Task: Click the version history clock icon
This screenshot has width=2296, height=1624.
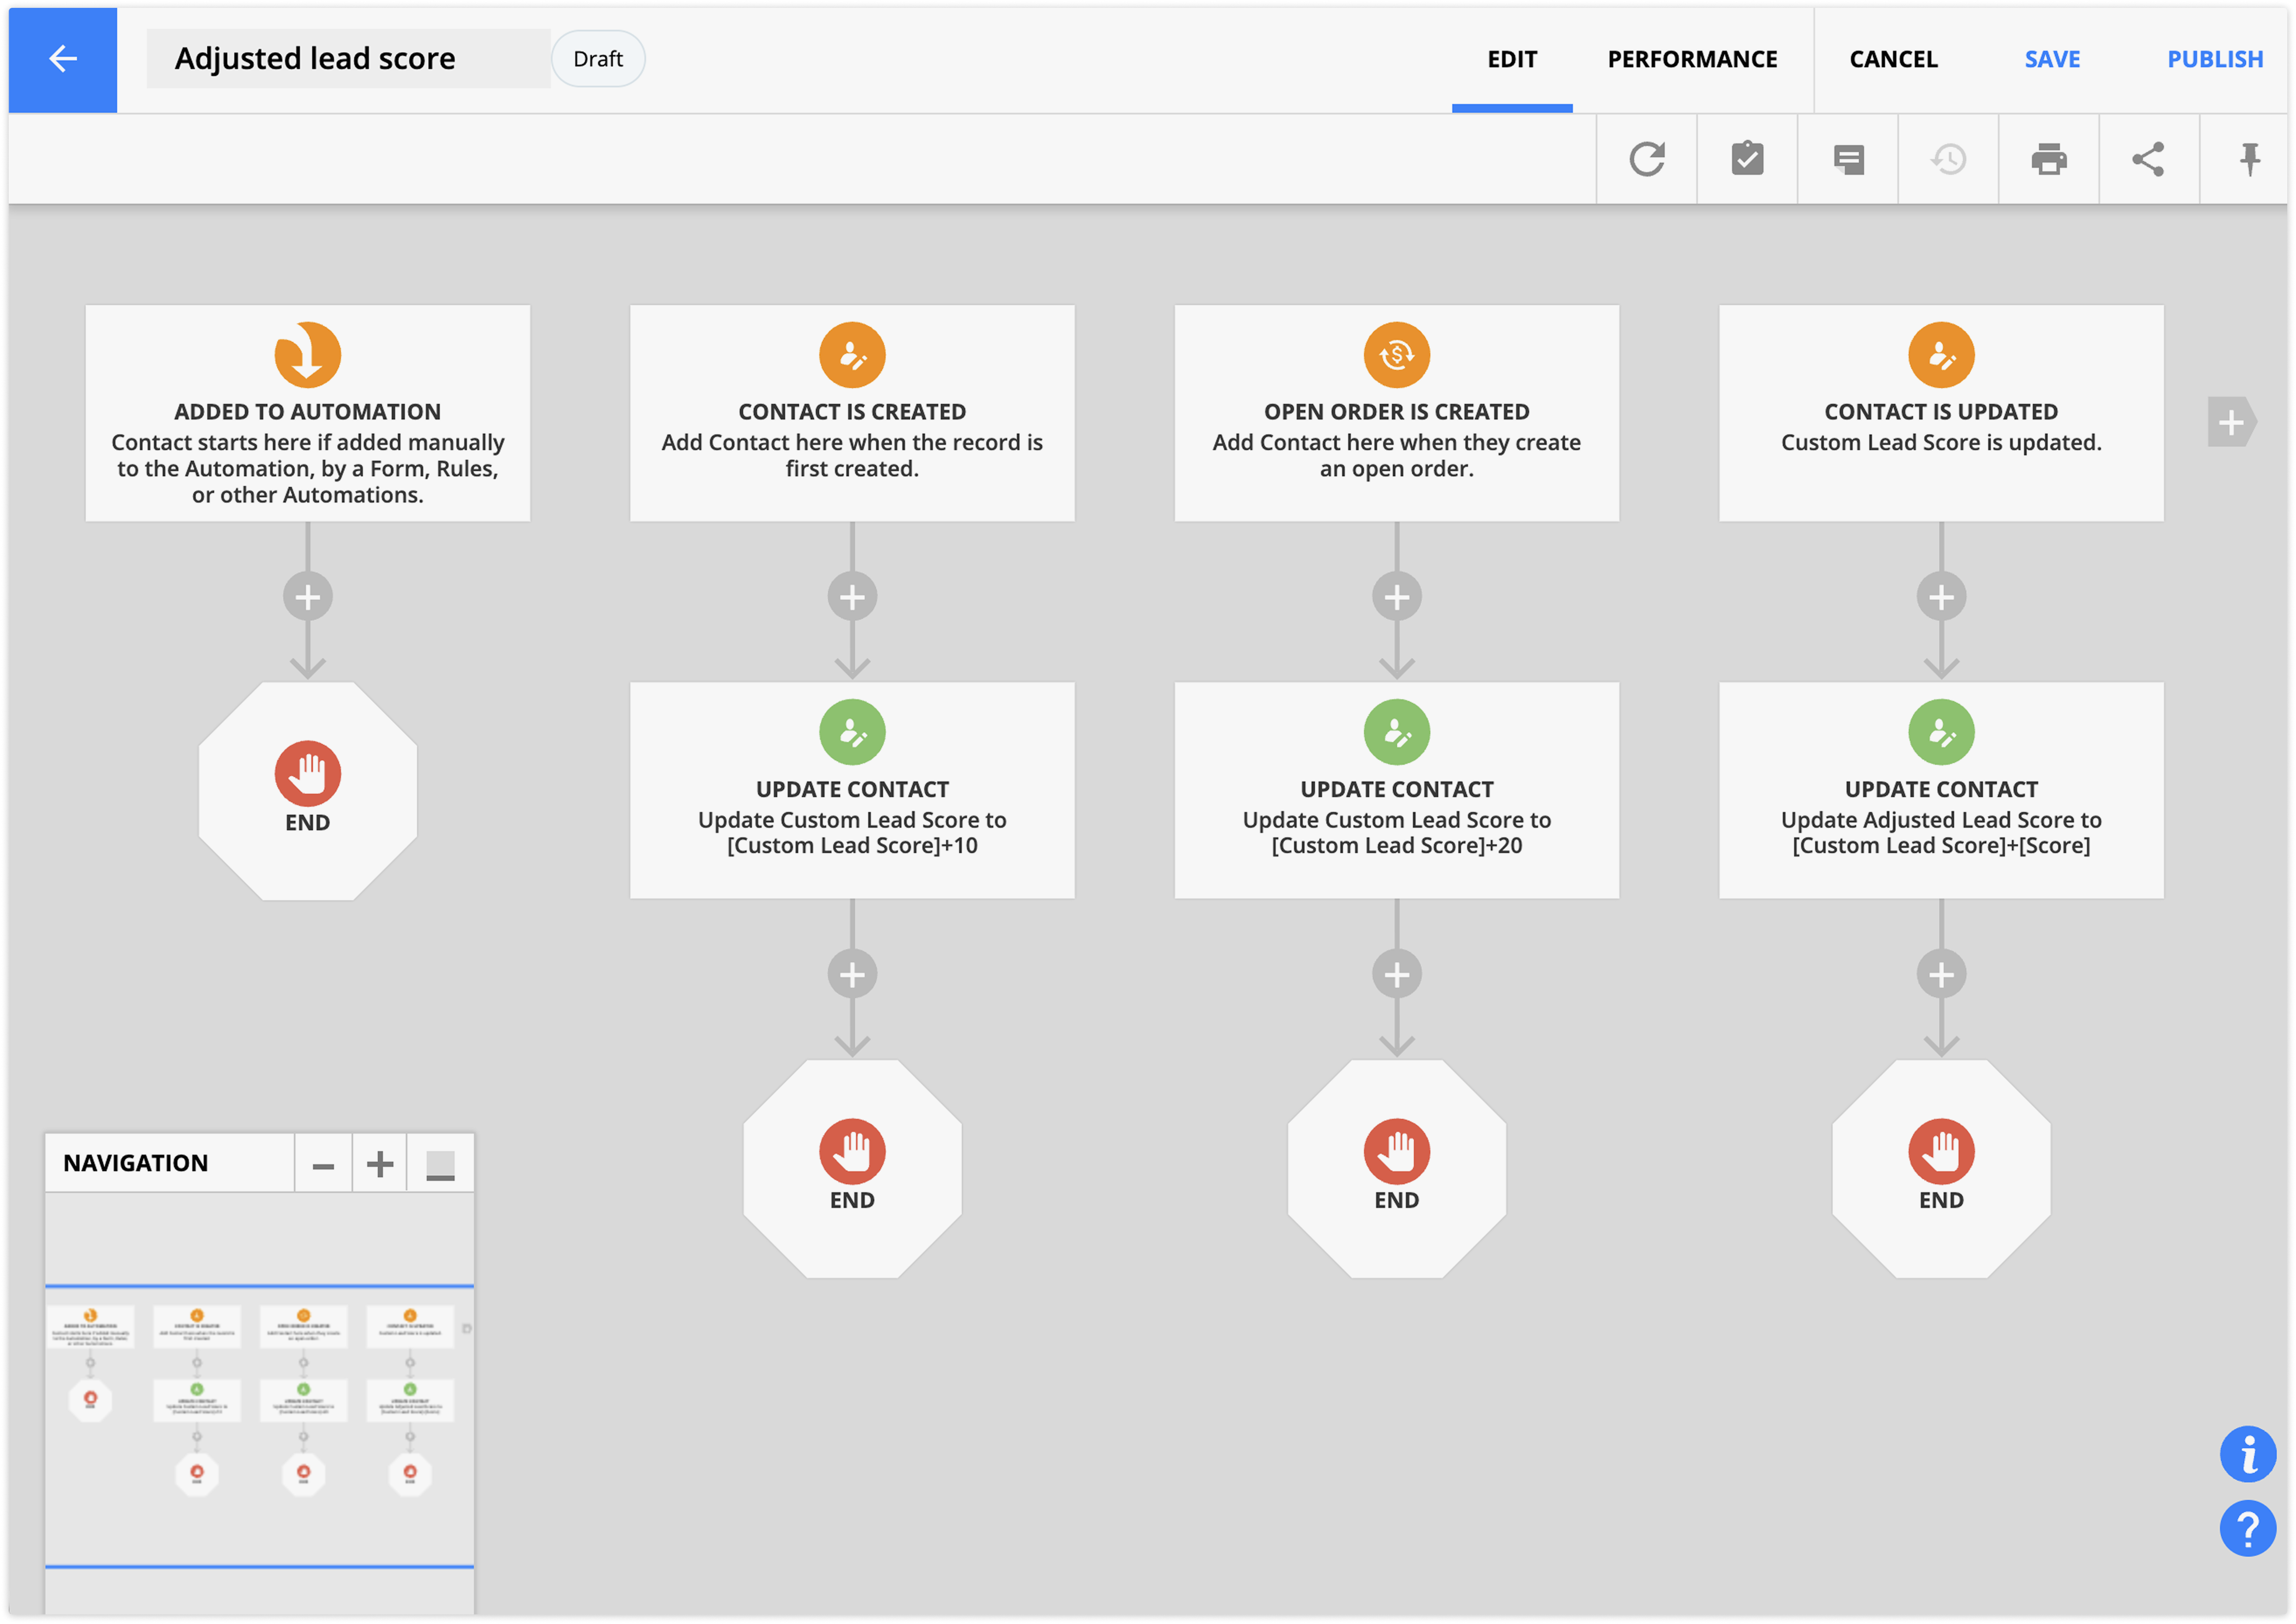Action: point(1948,159)
